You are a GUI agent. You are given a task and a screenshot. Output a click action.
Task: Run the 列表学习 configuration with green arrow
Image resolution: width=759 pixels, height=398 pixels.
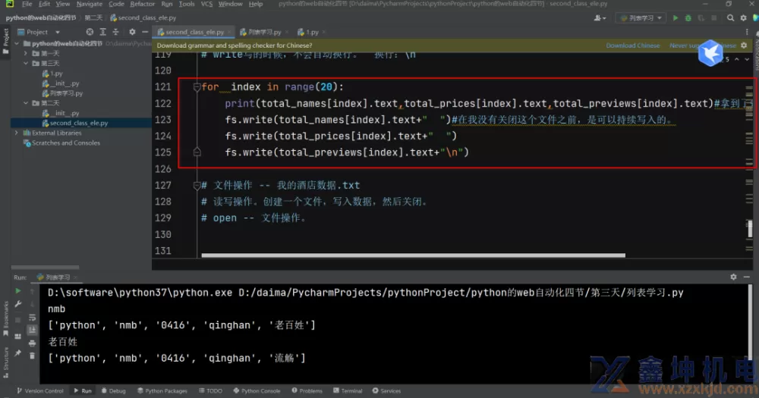(676, 18)
